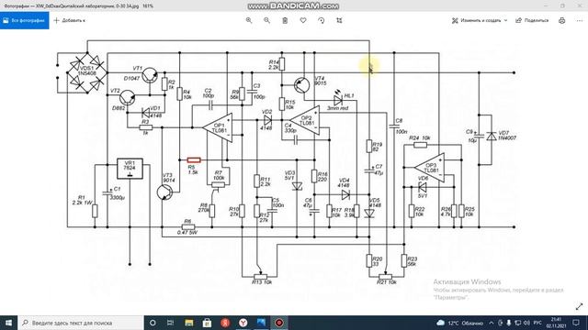Expand hidden system tray icons chevron
Screen dimensions: 588x330
pos(492,323)
